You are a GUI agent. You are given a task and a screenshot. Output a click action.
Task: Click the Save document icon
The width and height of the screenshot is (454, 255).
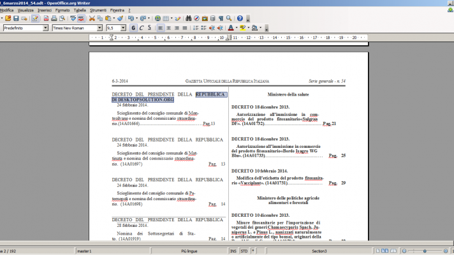pos(17,18)
